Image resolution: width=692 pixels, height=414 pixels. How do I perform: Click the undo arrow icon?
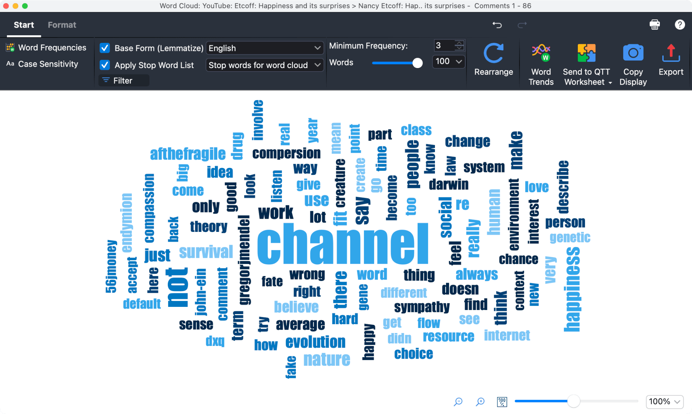click(x=497, y=25)
